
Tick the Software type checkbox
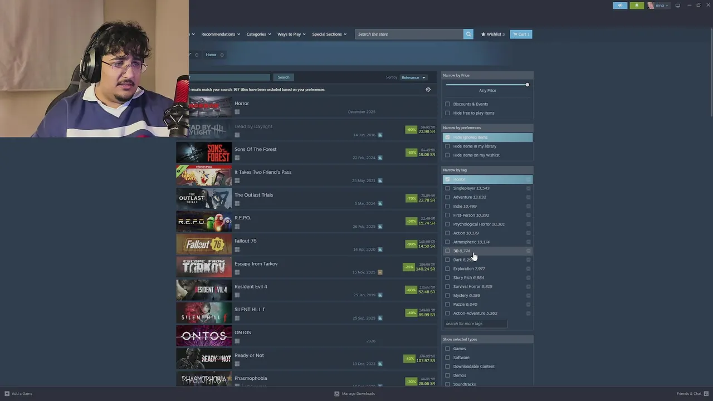tap(447, 358)
